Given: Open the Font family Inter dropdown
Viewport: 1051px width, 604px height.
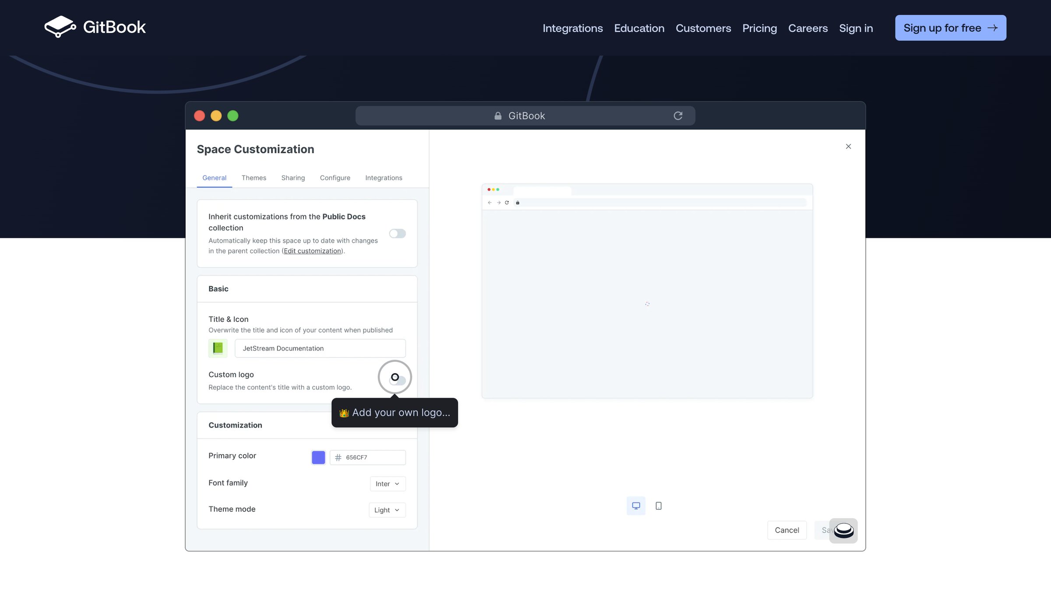Looking at the screenshot, I should tap(388, 484).
